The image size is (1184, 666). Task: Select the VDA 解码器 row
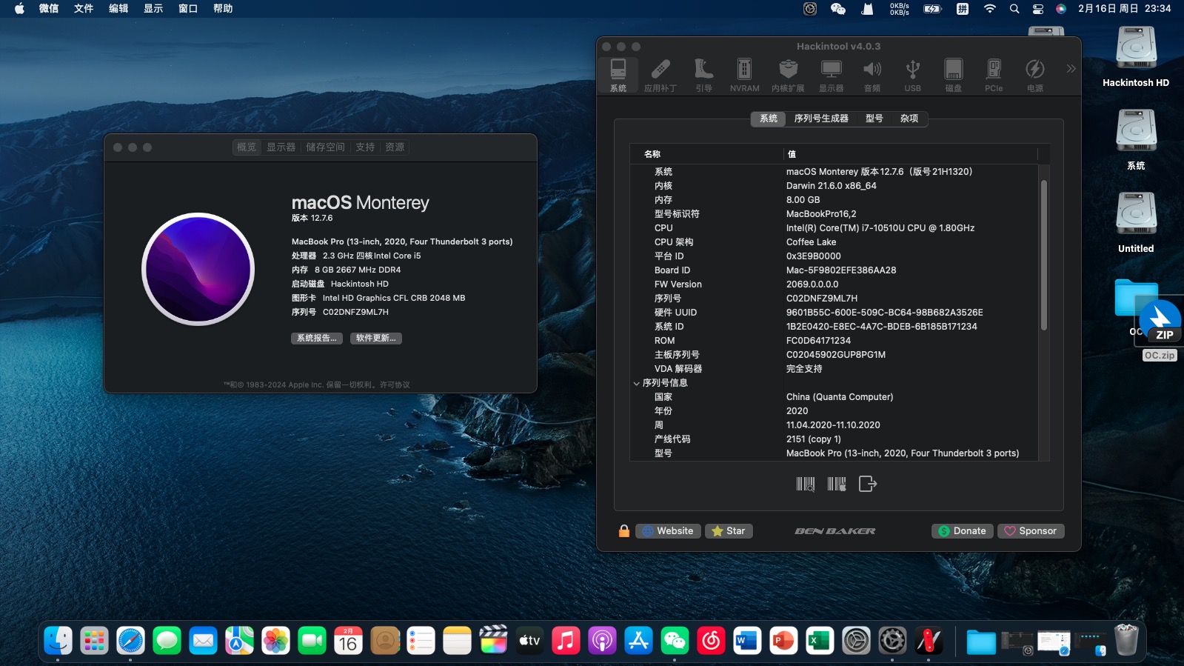pos(834,369)
